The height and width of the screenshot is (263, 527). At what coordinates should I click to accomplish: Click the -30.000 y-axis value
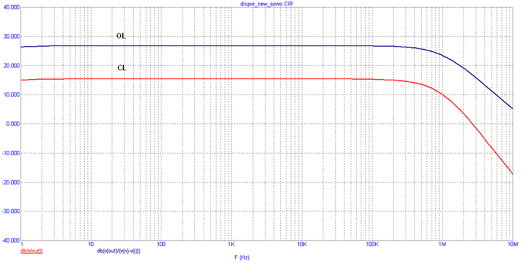[x=12, y=211]
